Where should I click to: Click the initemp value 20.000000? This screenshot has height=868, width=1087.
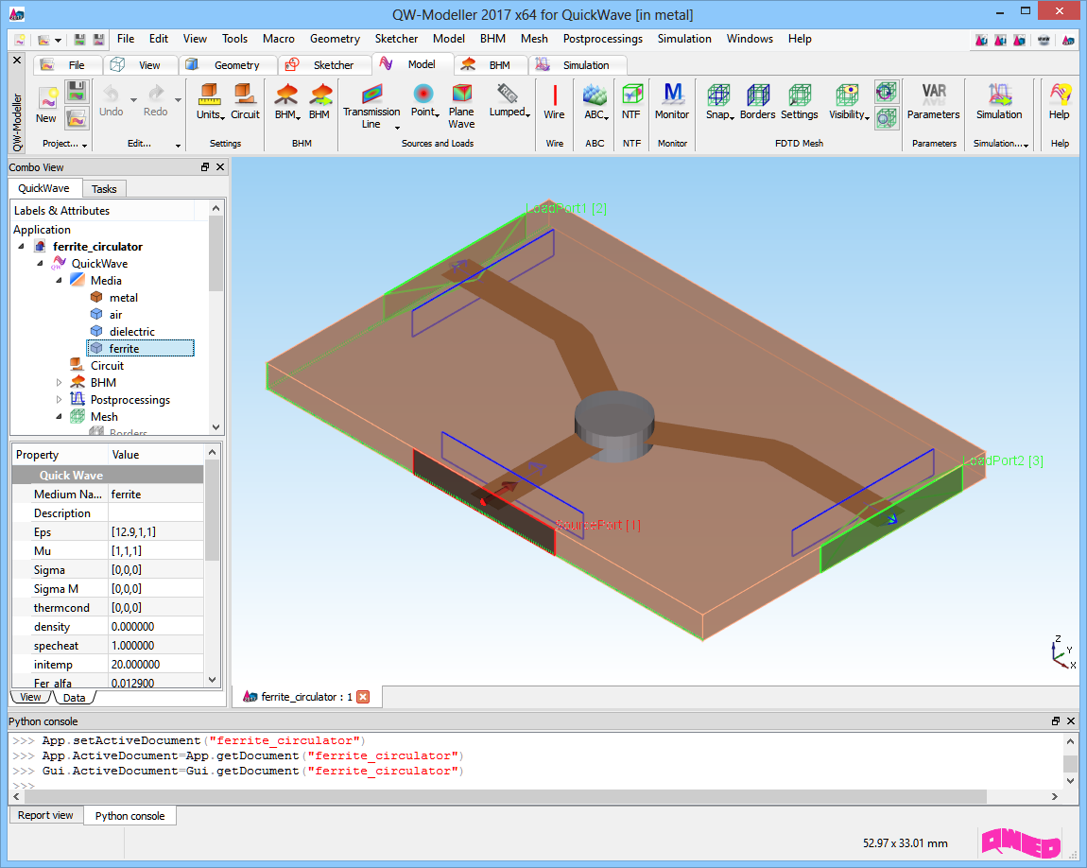[x=156, y=664]
